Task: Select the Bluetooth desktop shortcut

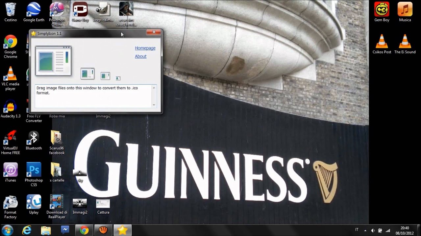Action: coord(34,141)
